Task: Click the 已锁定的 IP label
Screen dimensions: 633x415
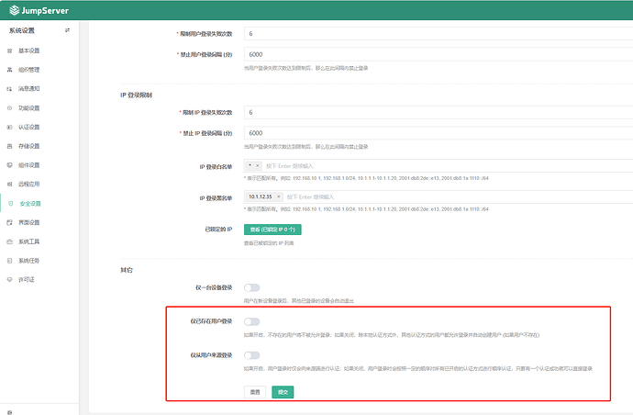Action: coord(218,230)
